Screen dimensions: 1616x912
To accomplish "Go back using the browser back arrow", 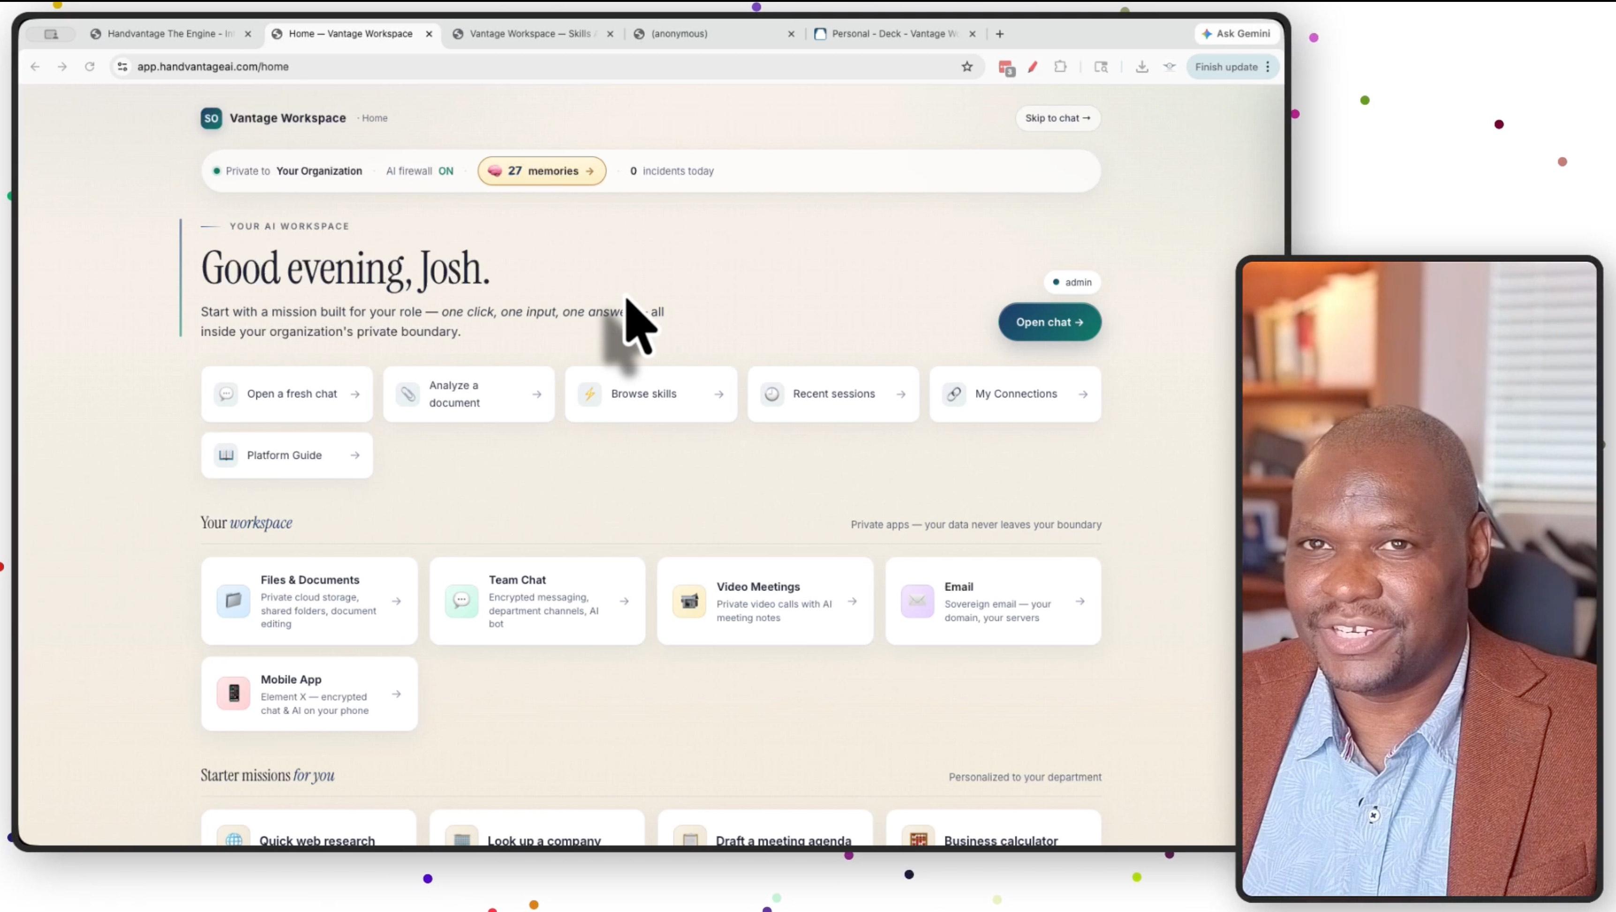I will click(35, 67).
